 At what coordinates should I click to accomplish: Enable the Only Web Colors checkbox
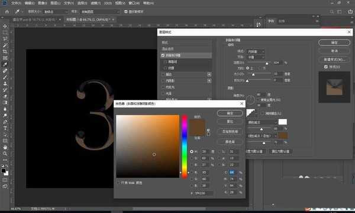tap(118, 183)
